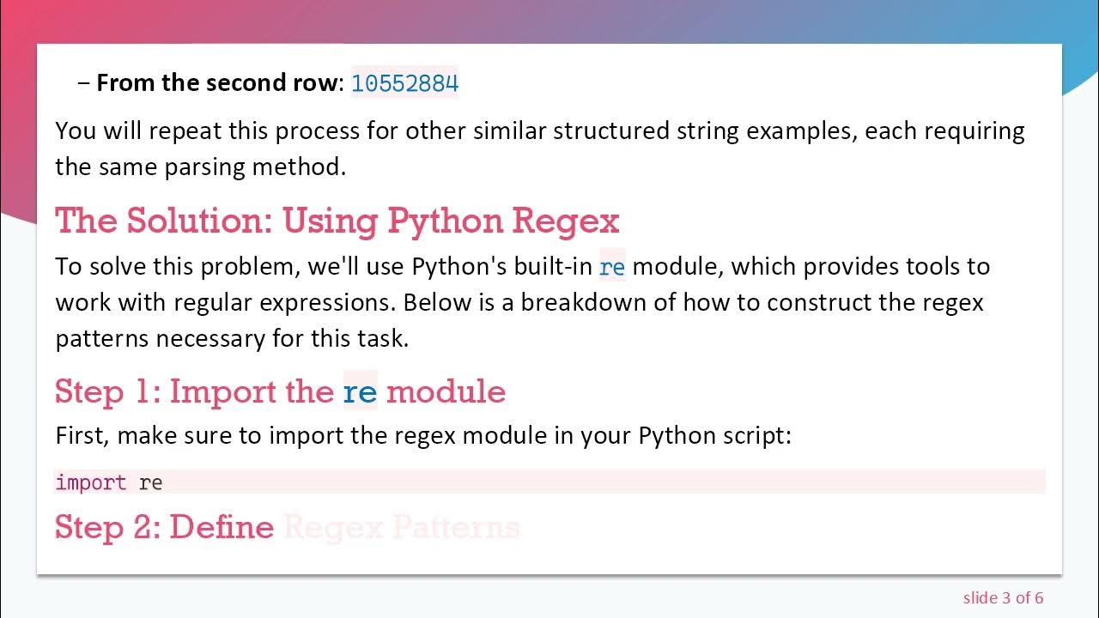Click the empty area of the pink code block
The image size is (1099, 618).
point(601,482)
